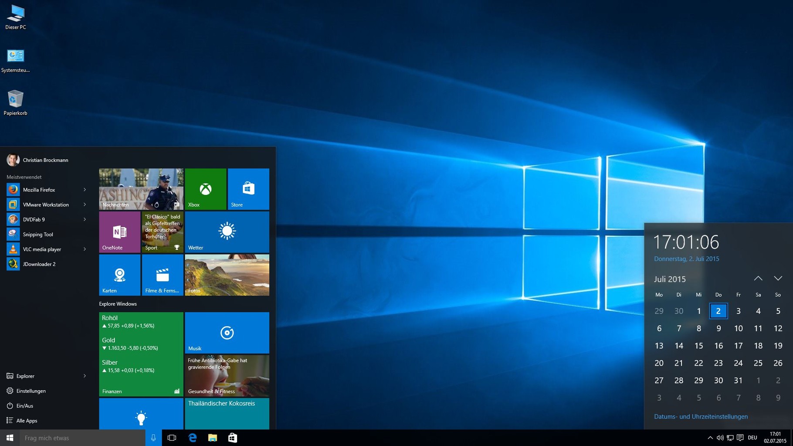Expand the Mozilla Firefox jump list arrow
This screenshot has width=793, height=446.
pos(85,190)
